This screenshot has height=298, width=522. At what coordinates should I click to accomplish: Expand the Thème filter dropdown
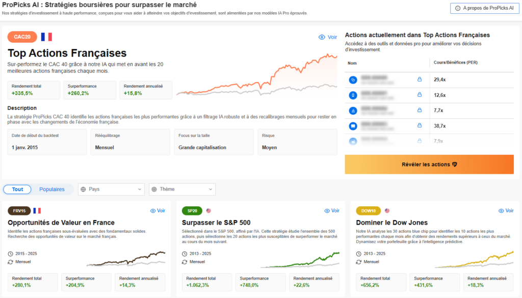click(182, 189)
